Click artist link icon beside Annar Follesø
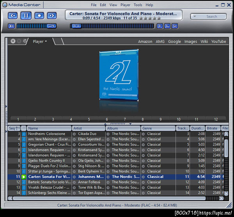 (74, 182)
